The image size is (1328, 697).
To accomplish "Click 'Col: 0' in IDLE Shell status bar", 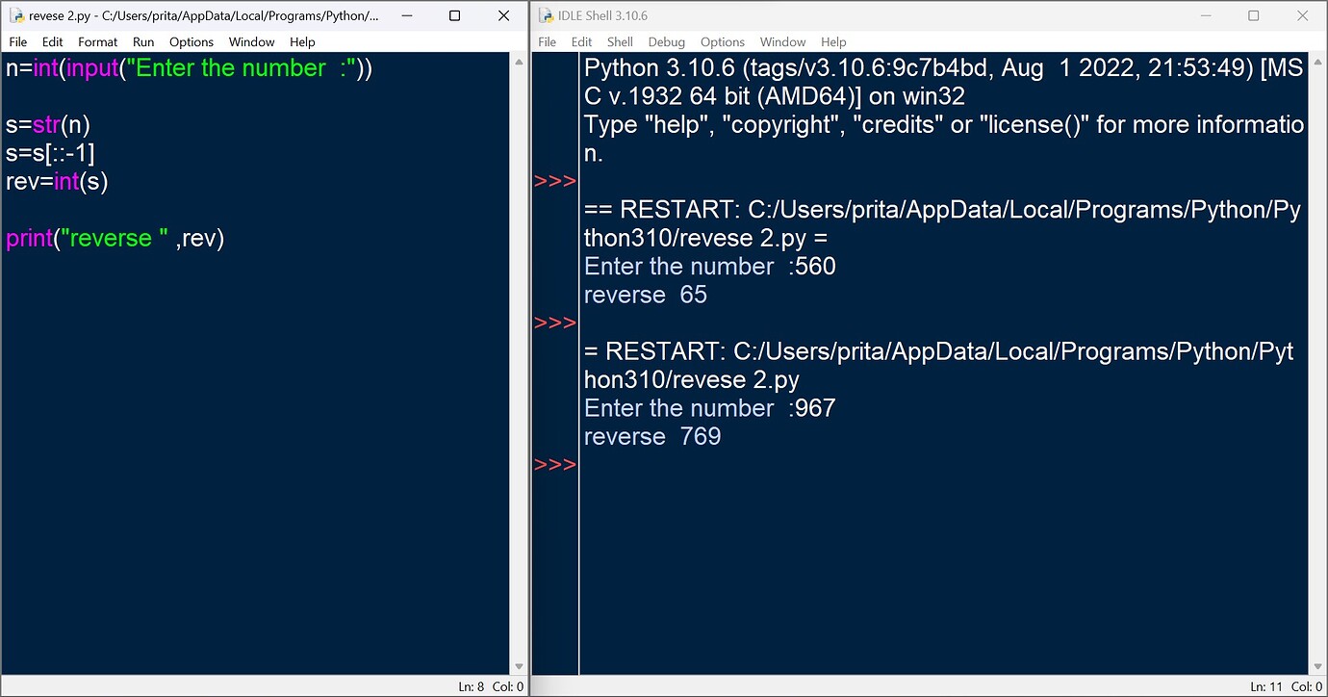I will [x=1308, y=686].
